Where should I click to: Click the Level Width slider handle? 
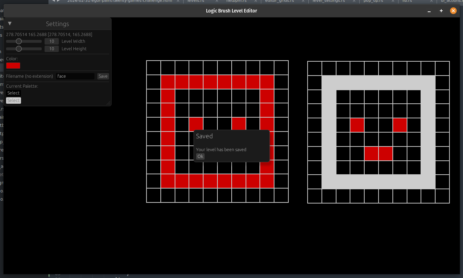click(19, 41)
